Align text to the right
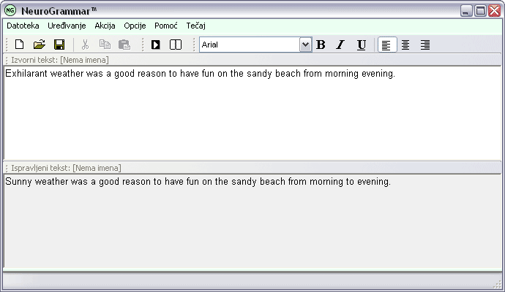The image size is (505, 292). tap(425, 45)
